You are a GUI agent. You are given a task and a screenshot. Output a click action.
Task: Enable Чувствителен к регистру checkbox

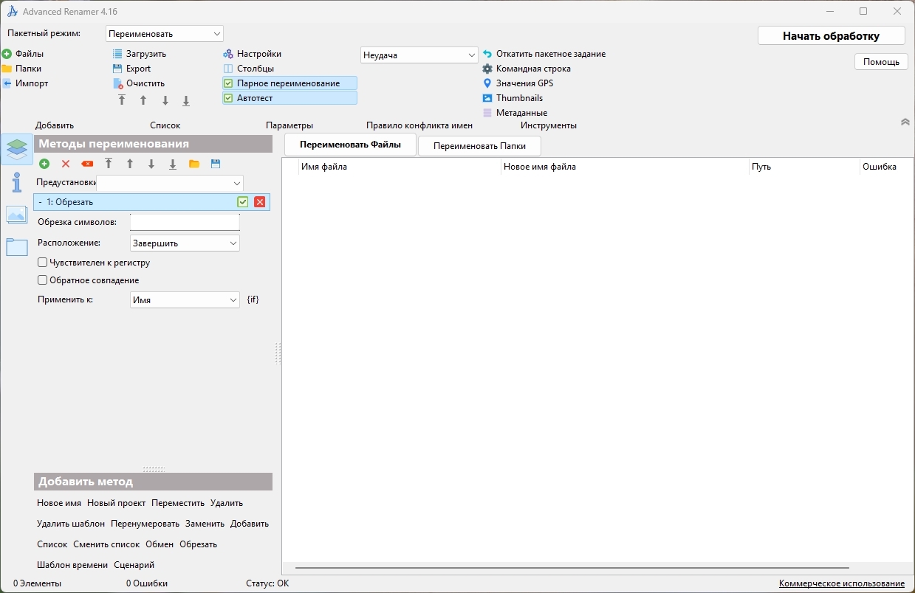pyautogui.click(x=42, y=262)
